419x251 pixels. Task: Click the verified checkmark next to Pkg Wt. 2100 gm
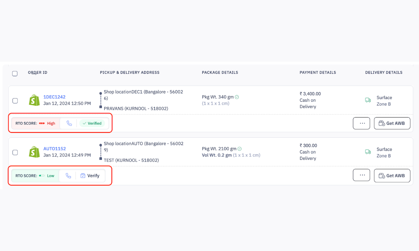pos(240,149)
